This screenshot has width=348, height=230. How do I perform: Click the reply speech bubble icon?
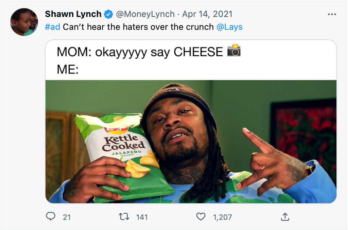click(x=51, y=216)
